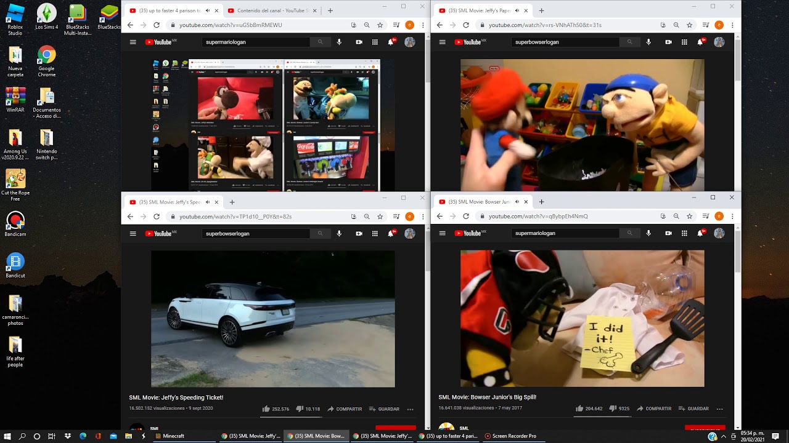Viewport: 789px width, 443px height.
Task: Open Task View on taskbar
Action: point(52,436)
